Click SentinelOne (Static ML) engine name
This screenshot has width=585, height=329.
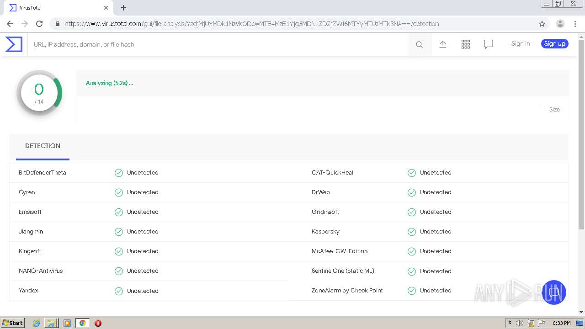pyautogui.click(x=343, y=271)
